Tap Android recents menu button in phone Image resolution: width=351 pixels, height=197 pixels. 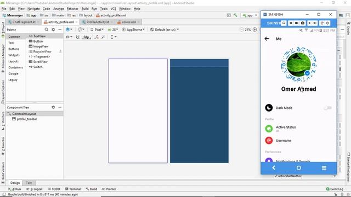pyautogui.click(x=324, y=168)
